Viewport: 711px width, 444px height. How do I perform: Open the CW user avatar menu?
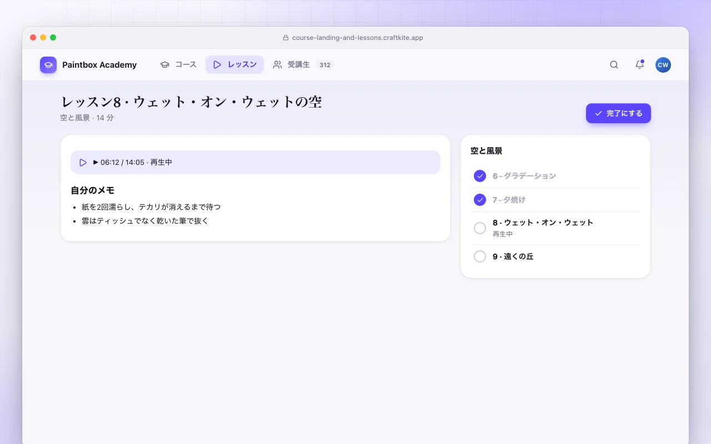click(663, 65)
